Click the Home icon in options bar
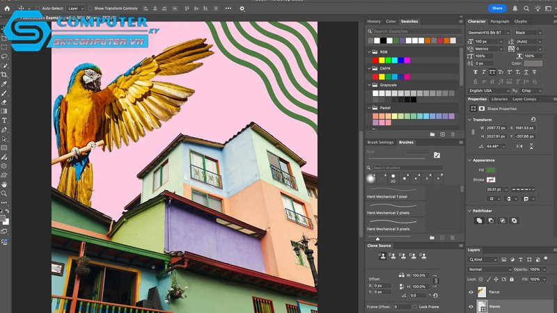Image resolution: width=557 pixels, height=313 pixels. click(x=7, y=8)
